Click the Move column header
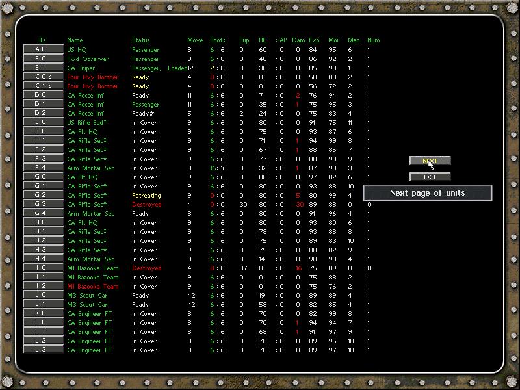The width and height of the screenshot is (520, 390). (195, 40)
